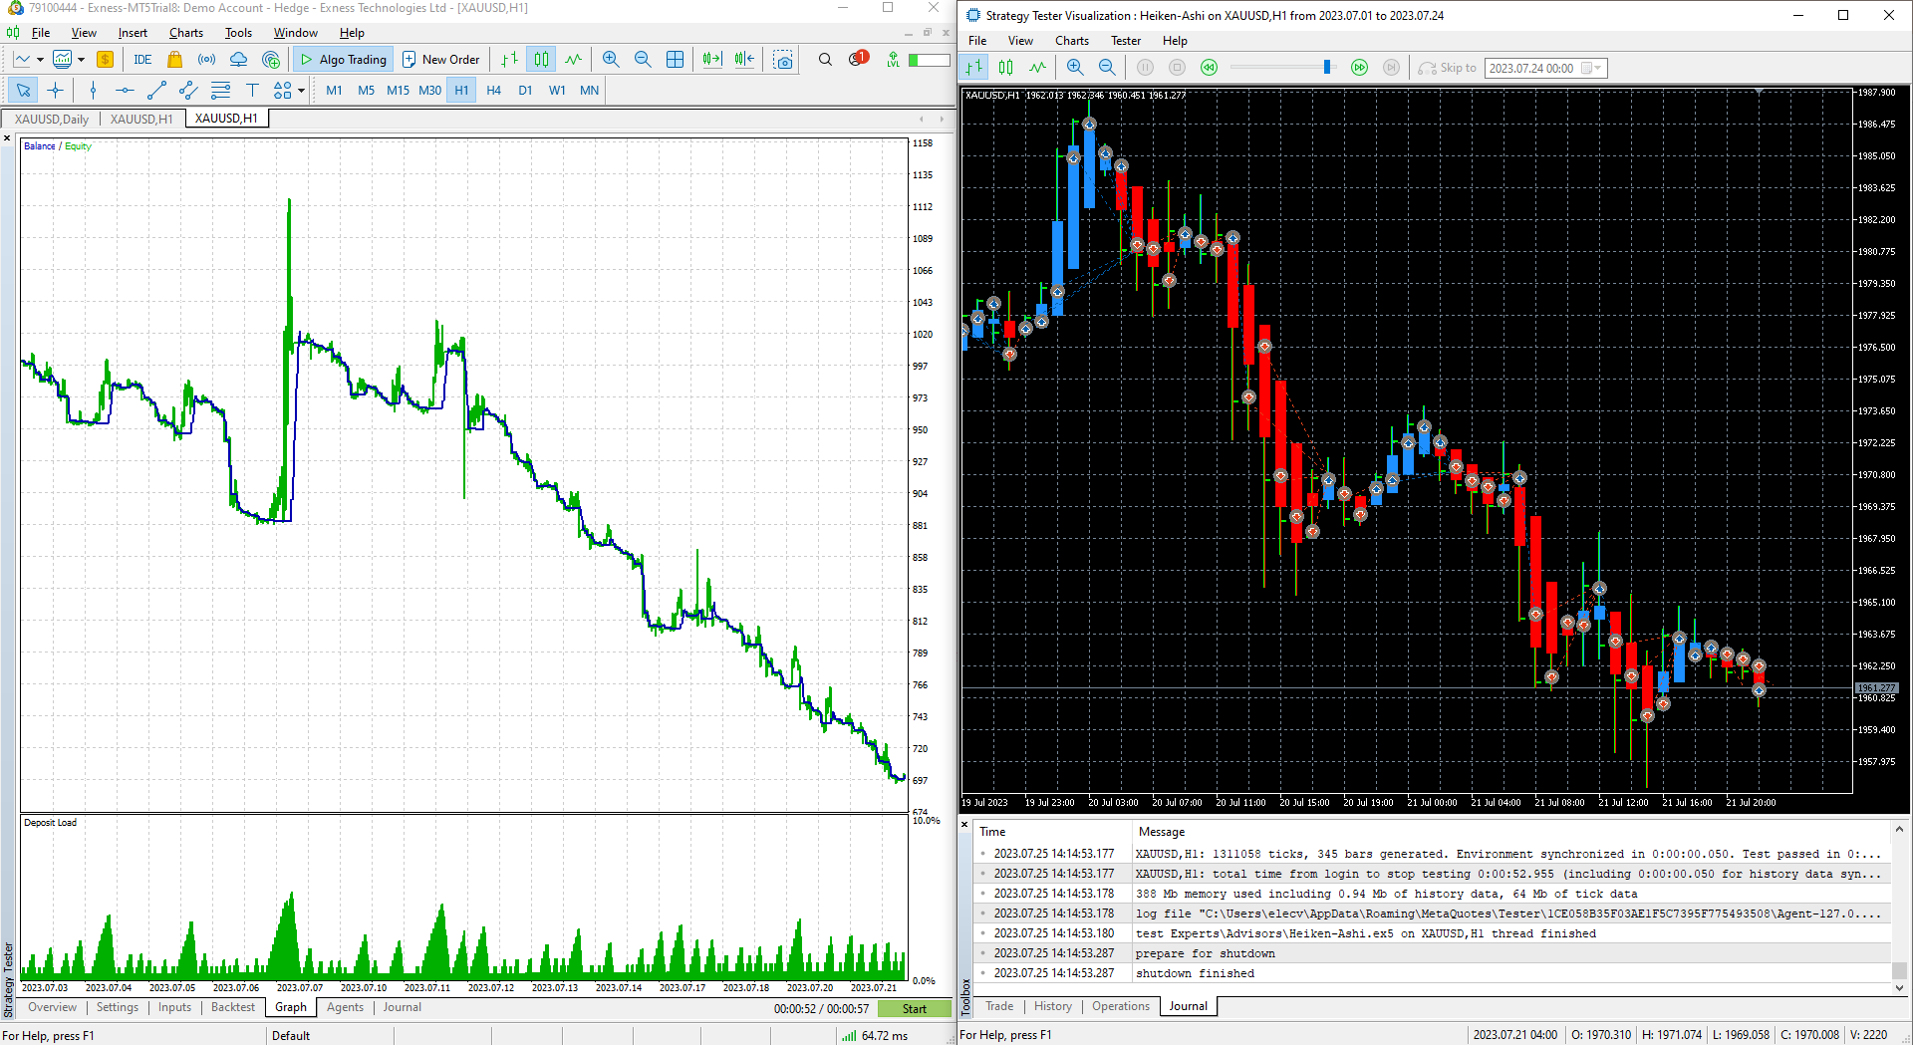Select the cursor arrow tool

(x=23, y=91)
